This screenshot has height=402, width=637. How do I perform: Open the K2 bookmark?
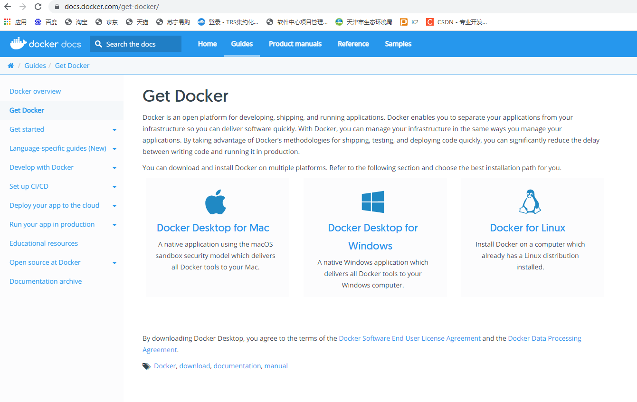point(409,22)
